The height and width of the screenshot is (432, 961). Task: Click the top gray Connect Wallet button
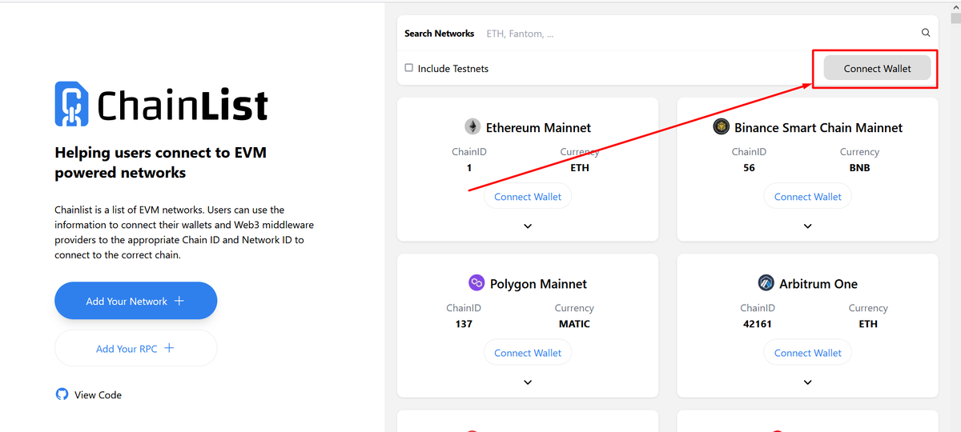pos(877,68)
